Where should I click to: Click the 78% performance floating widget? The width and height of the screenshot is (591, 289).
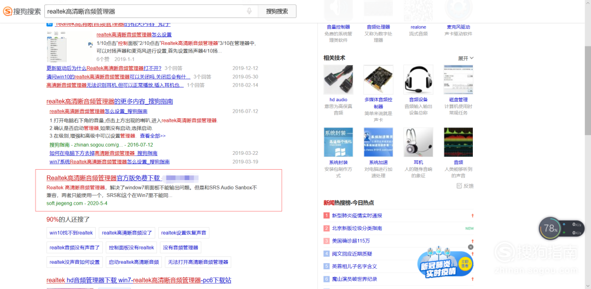pyautogui.click(x=561, y=228)
